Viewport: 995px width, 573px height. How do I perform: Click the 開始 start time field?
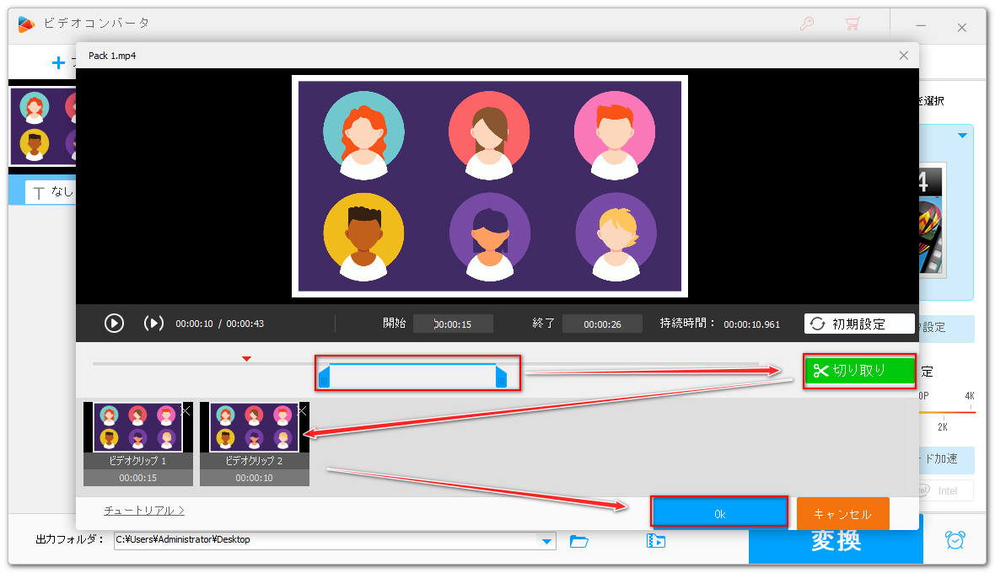click(x=453, y=324)
